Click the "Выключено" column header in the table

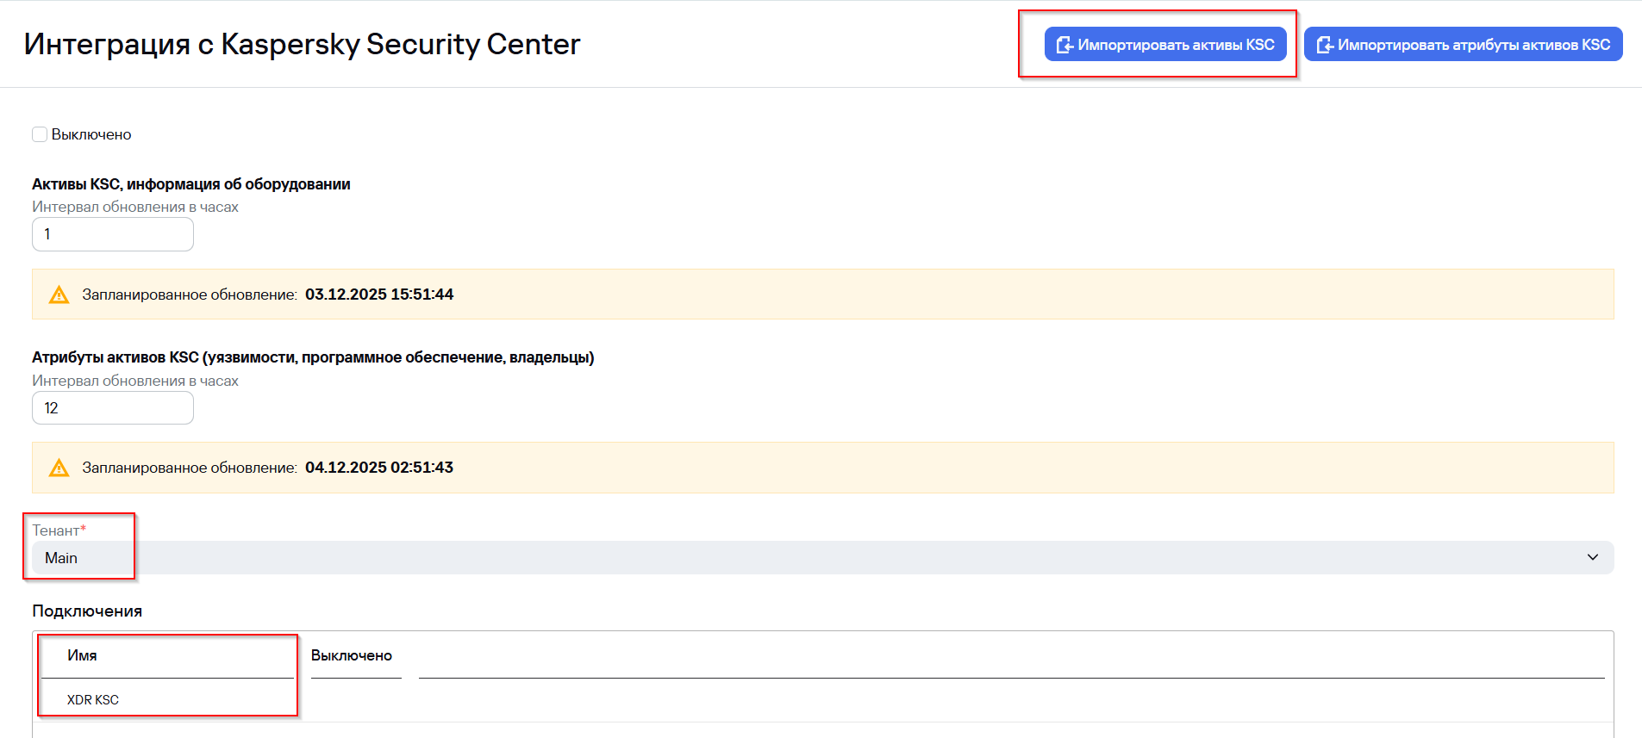[x=352, y=655]
